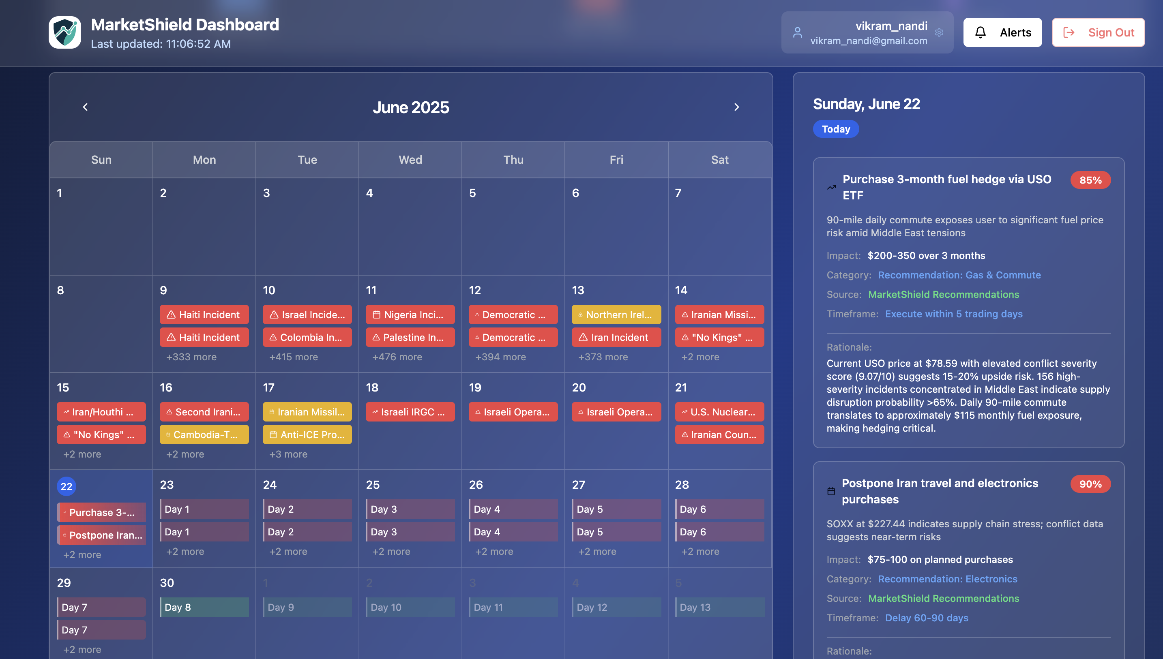Open the Alerts button
Image resolution: width=1163 pixels, height=659 pixels.
(1002, 32)
